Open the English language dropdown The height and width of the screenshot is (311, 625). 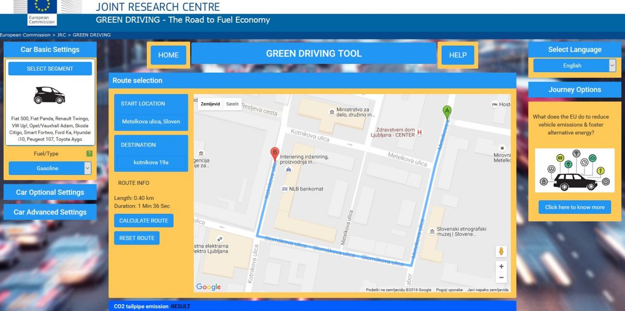(x=574, y=65)
